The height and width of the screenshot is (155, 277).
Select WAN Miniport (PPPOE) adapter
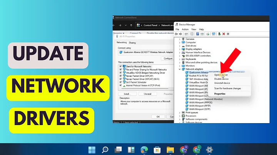[x=201, y=102]
